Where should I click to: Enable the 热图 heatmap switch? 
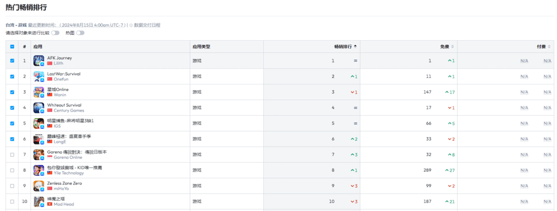81,33
